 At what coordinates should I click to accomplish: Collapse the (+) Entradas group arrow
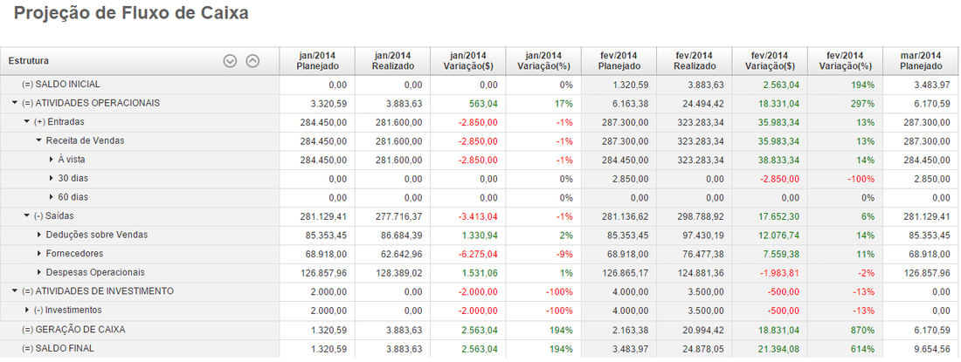pos(27,122)
